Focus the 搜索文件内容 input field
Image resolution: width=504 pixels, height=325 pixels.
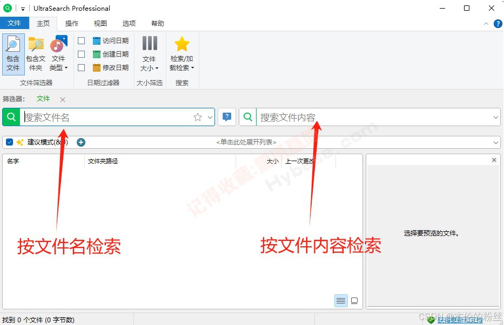(x=374, y=117)
